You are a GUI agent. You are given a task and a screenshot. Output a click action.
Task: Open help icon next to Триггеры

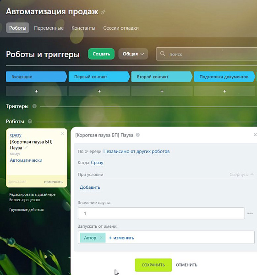pyautogui.click(x=34, y=106)
